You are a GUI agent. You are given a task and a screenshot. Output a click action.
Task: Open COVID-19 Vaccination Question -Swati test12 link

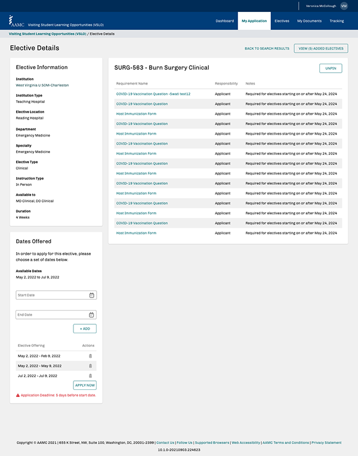pyautogui.click(x=153, y=94)
